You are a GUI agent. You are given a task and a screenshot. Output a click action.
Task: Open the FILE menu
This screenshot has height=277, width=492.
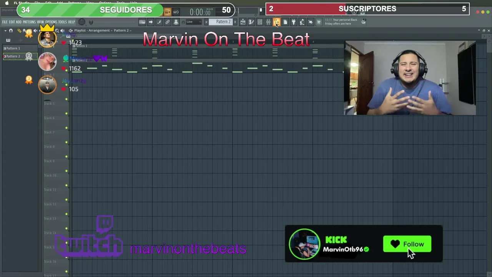click(5, 22)
